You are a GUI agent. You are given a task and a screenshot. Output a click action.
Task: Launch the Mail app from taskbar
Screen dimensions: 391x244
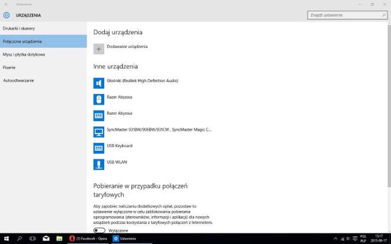[x=46, y=239]
